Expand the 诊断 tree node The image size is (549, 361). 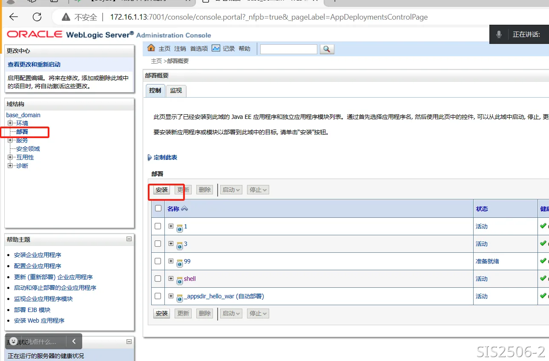point(10,166)
